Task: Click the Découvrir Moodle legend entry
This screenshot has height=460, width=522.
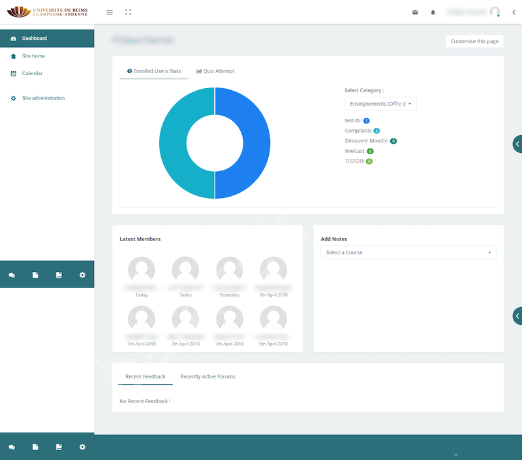Action: tap(371, 140)
